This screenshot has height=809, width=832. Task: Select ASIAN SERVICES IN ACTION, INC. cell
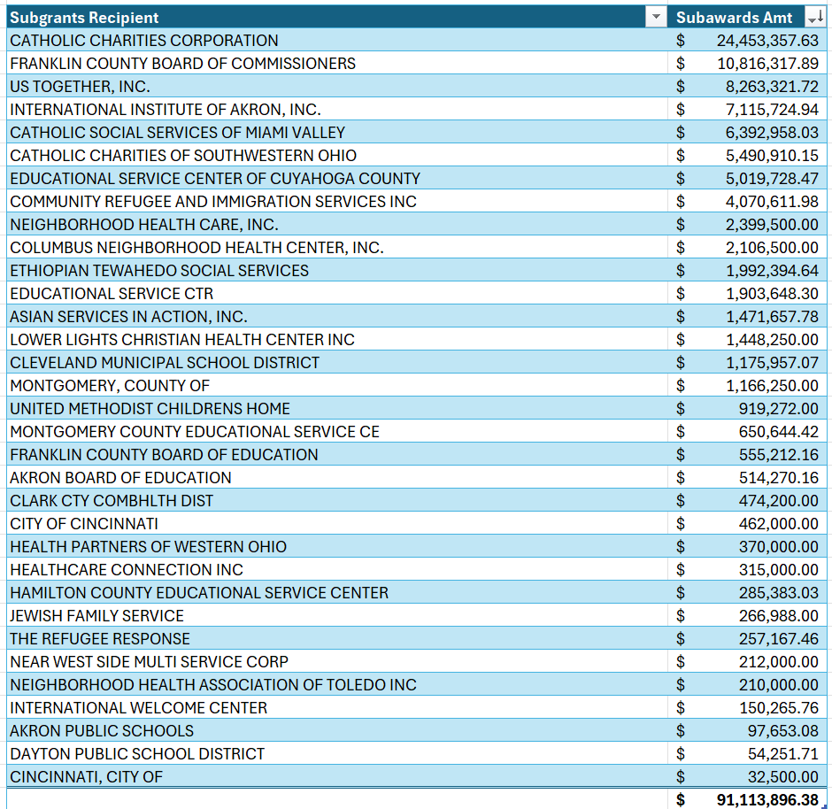point(337,317)
